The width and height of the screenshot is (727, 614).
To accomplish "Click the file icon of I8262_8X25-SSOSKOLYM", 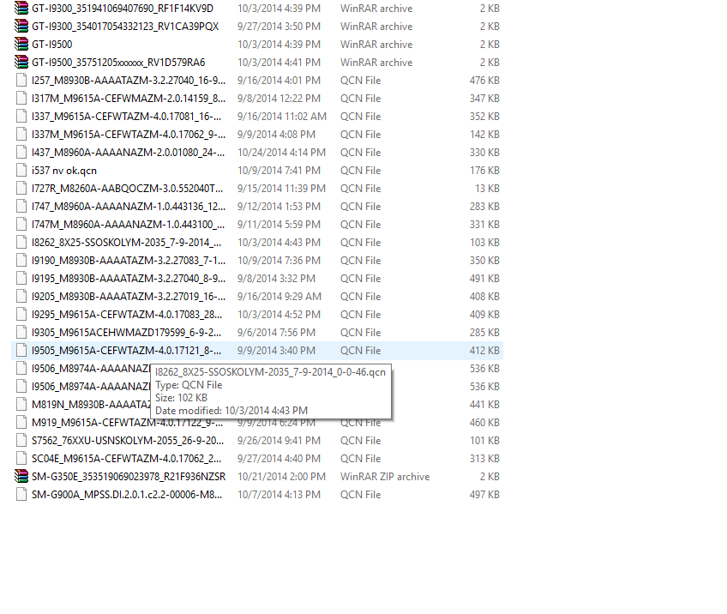I will 21,243.
